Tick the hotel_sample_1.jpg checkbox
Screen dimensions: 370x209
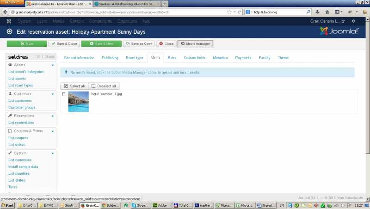click(64, 94)
